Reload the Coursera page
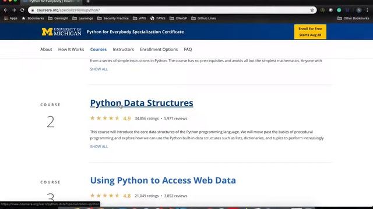 pyautogui.click(x=22, y=10)
